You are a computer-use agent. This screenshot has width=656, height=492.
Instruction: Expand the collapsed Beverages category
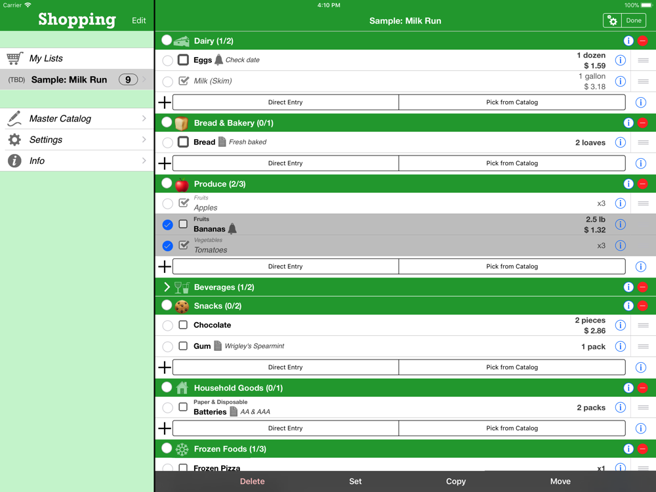167,287
